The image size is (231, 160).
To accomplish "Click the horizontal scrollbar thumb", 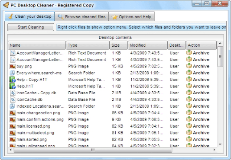I will click(x=93, y=150).
